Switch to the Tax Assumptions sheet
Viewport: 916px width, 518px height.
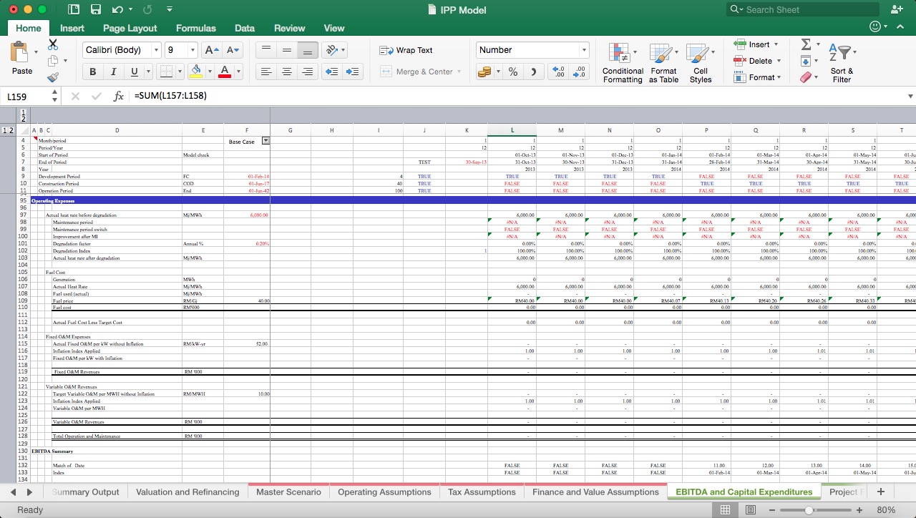pos(482,492)
